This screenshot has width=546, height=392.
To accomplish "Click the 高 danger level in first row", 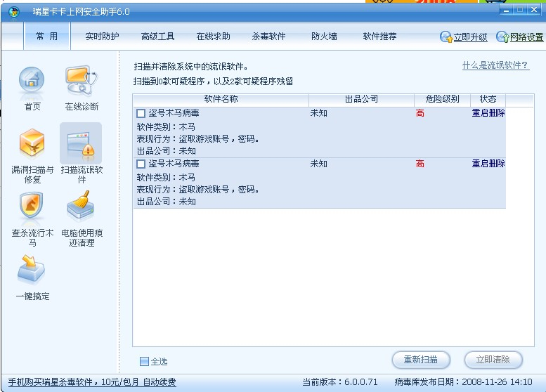I will (420, 113).
